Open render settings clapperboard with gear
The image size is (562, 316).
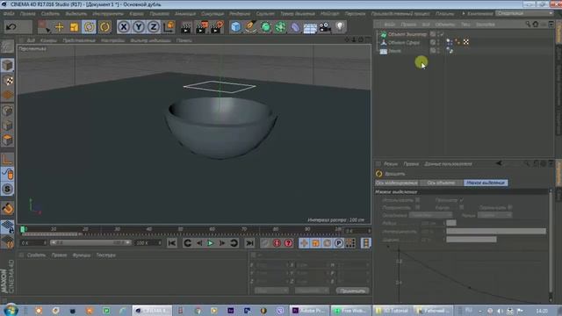pos(217,27)
